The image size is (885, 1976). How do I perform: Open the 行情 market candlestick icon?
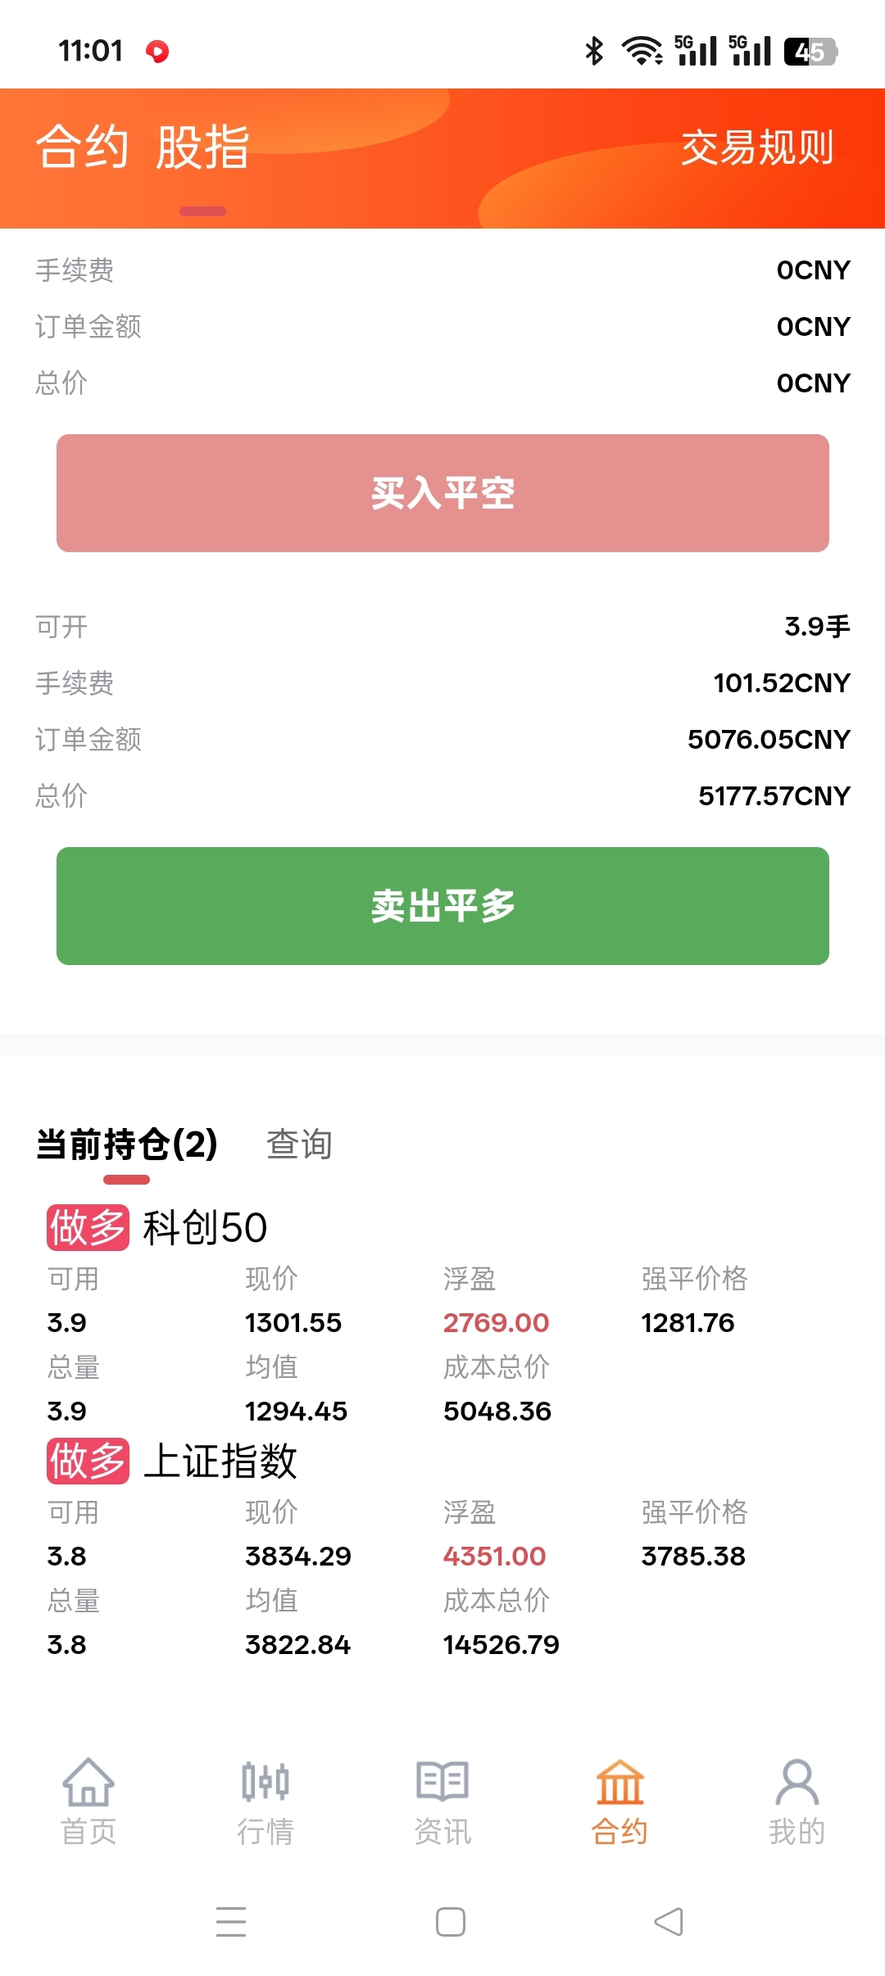click(265, 1782)
